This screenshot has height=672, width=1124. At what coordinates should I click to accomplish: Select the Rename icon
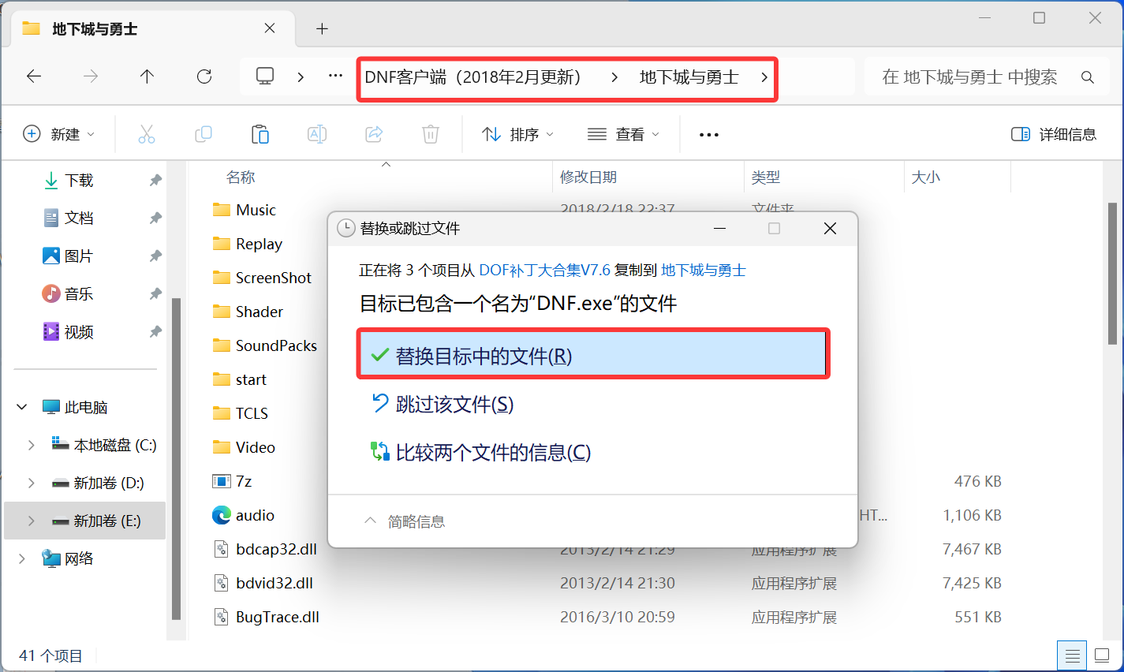click(x=317, y=134)
